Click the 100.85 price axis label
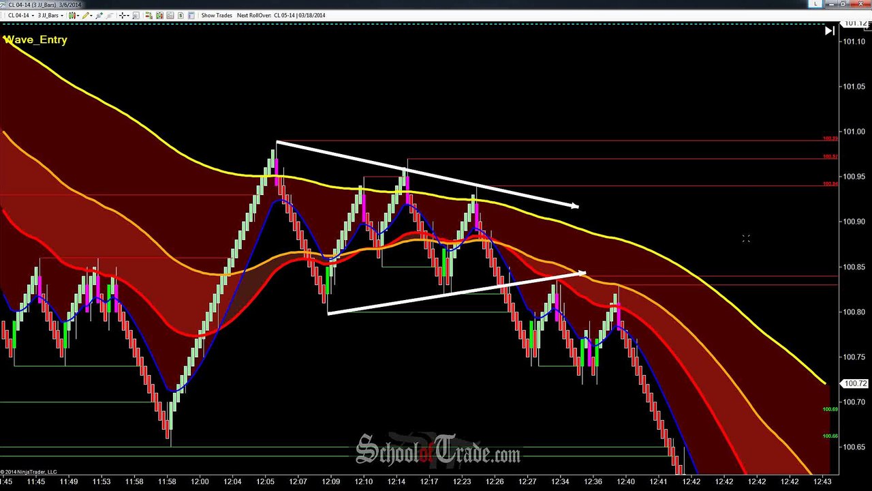Image resolution: width=872 pixels, height=491 pixels. 854,267
